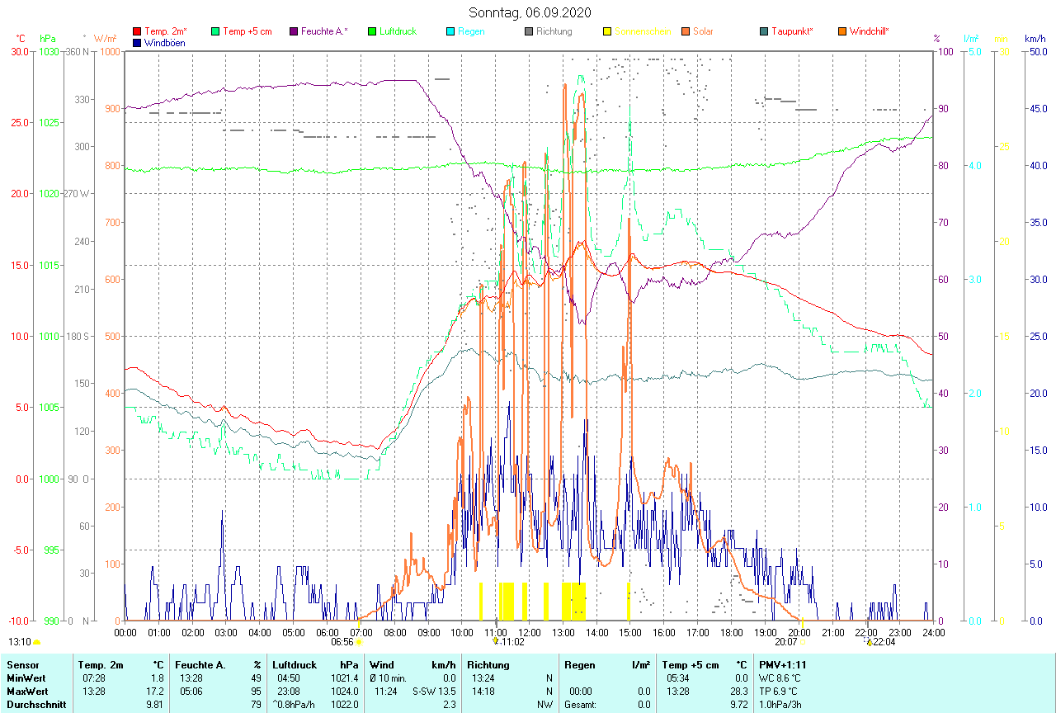Click the 'Temp. 2m*' legend label

166,31
